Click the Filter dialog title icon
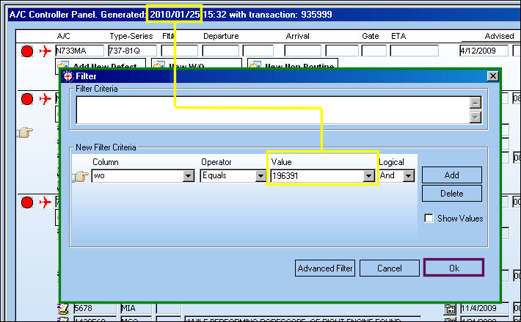Viewport: 521px width, 322px height. pyautogui.click(x=68, y=76)
